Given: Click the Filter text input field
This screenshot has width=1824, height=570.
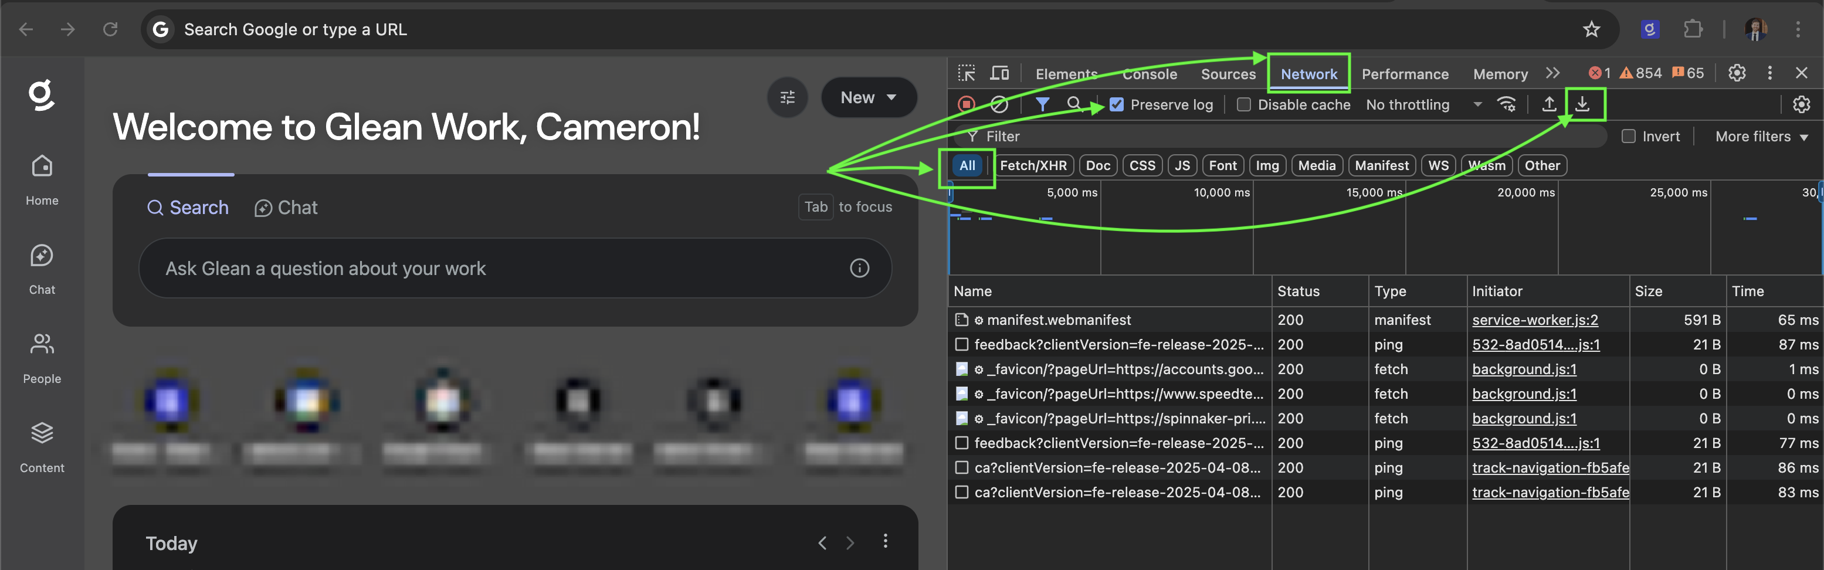Looking at the screenshot, I should (x=1274, y=137).
